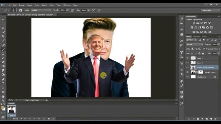Hide the masked donald_trum layer eye
Viewport: 221px width, 124px height.
(188, 72)
